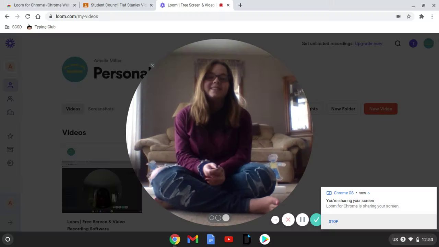Open Gmail from the shelf
Image resolution: width=439 pixels, height=247 pixels.
[x=193, y=239]
